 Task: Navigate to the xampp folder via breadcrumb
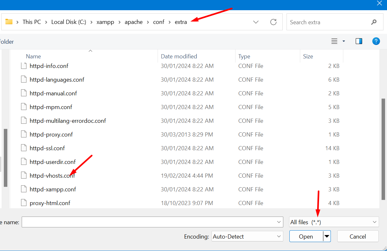(105, 22)
